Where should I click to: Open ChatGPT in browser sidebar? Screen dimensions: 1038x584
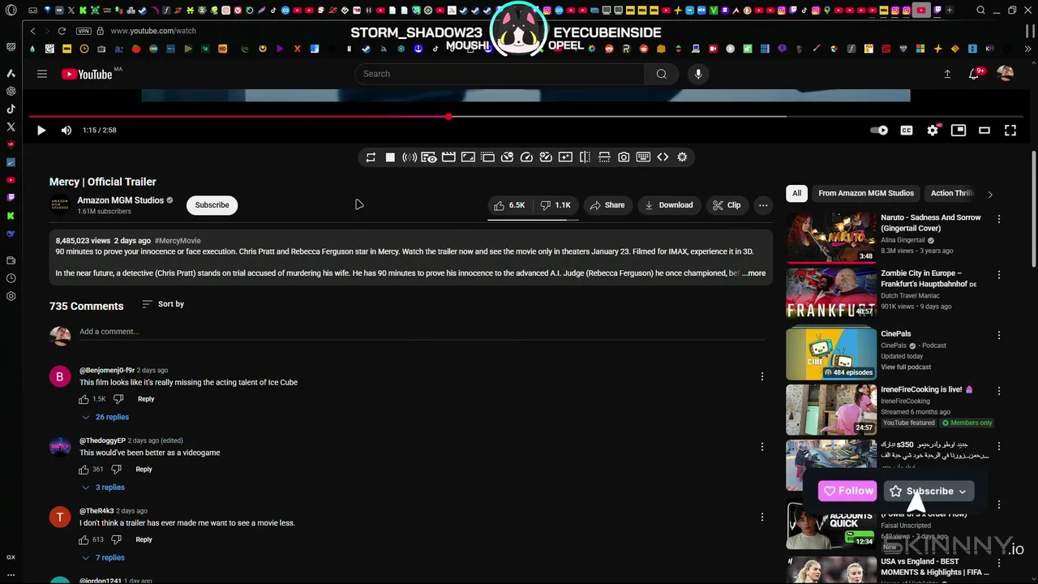point(11,91)
